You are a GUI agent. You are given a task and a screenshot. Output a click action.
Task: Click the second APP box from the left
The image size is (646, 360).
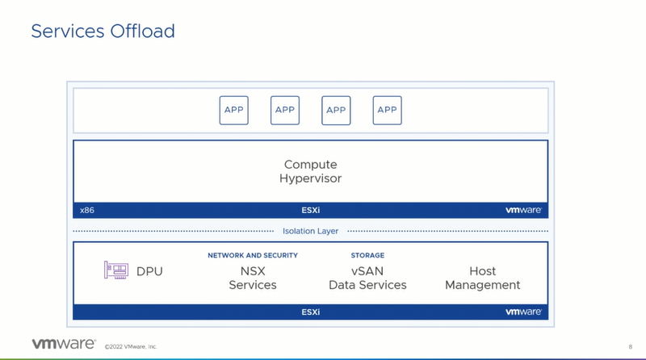[285, 111]
